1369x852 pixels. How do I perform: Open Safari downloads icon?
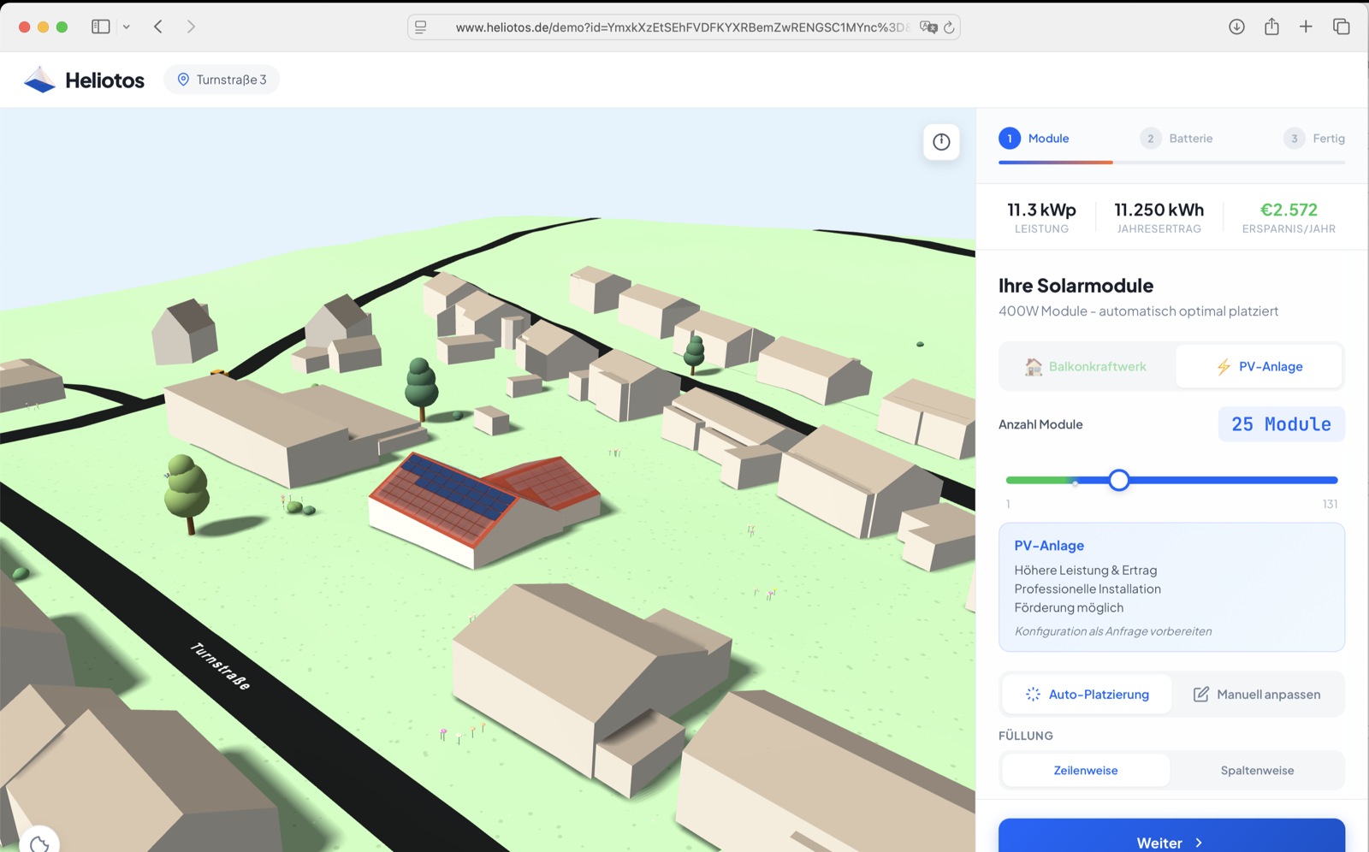[1236, 27]
